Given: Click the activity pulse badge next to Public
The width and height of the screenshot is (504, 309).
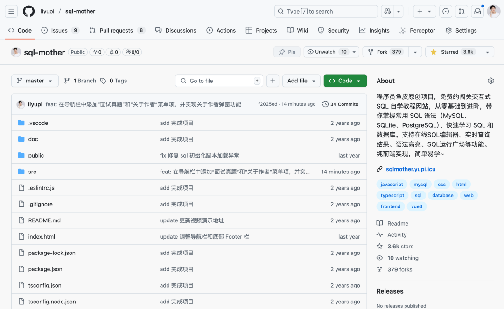Looking at the screenshot, I should pos(97,52).
